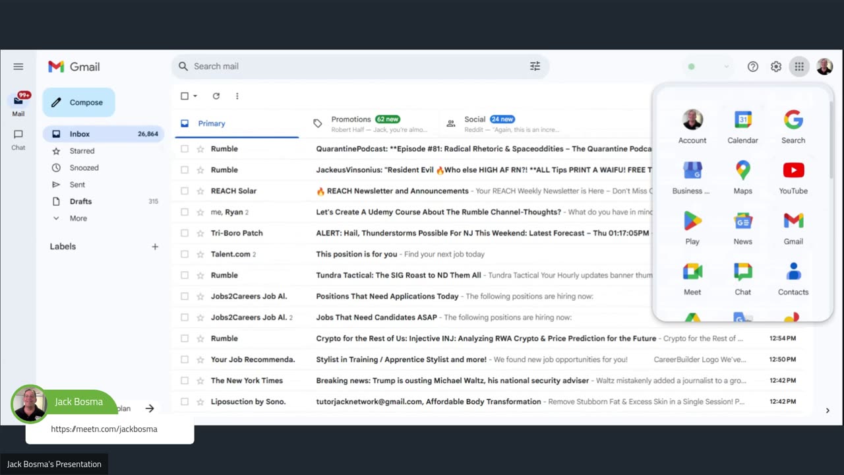Open the Settings gear icon
The image size is (844, 475).
(x=776, y=67)
